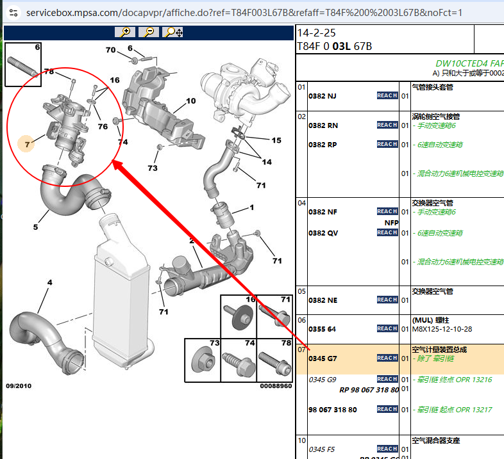Click part number 0382 NE
The height and width of the screenshot is (459, 504).
[323, 300]
